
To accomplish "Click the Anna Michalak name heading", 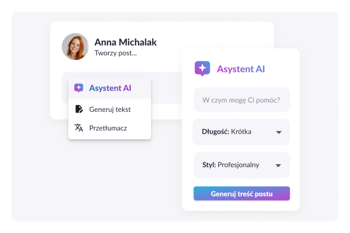I will pyautogui.click(x=125, y=42).
